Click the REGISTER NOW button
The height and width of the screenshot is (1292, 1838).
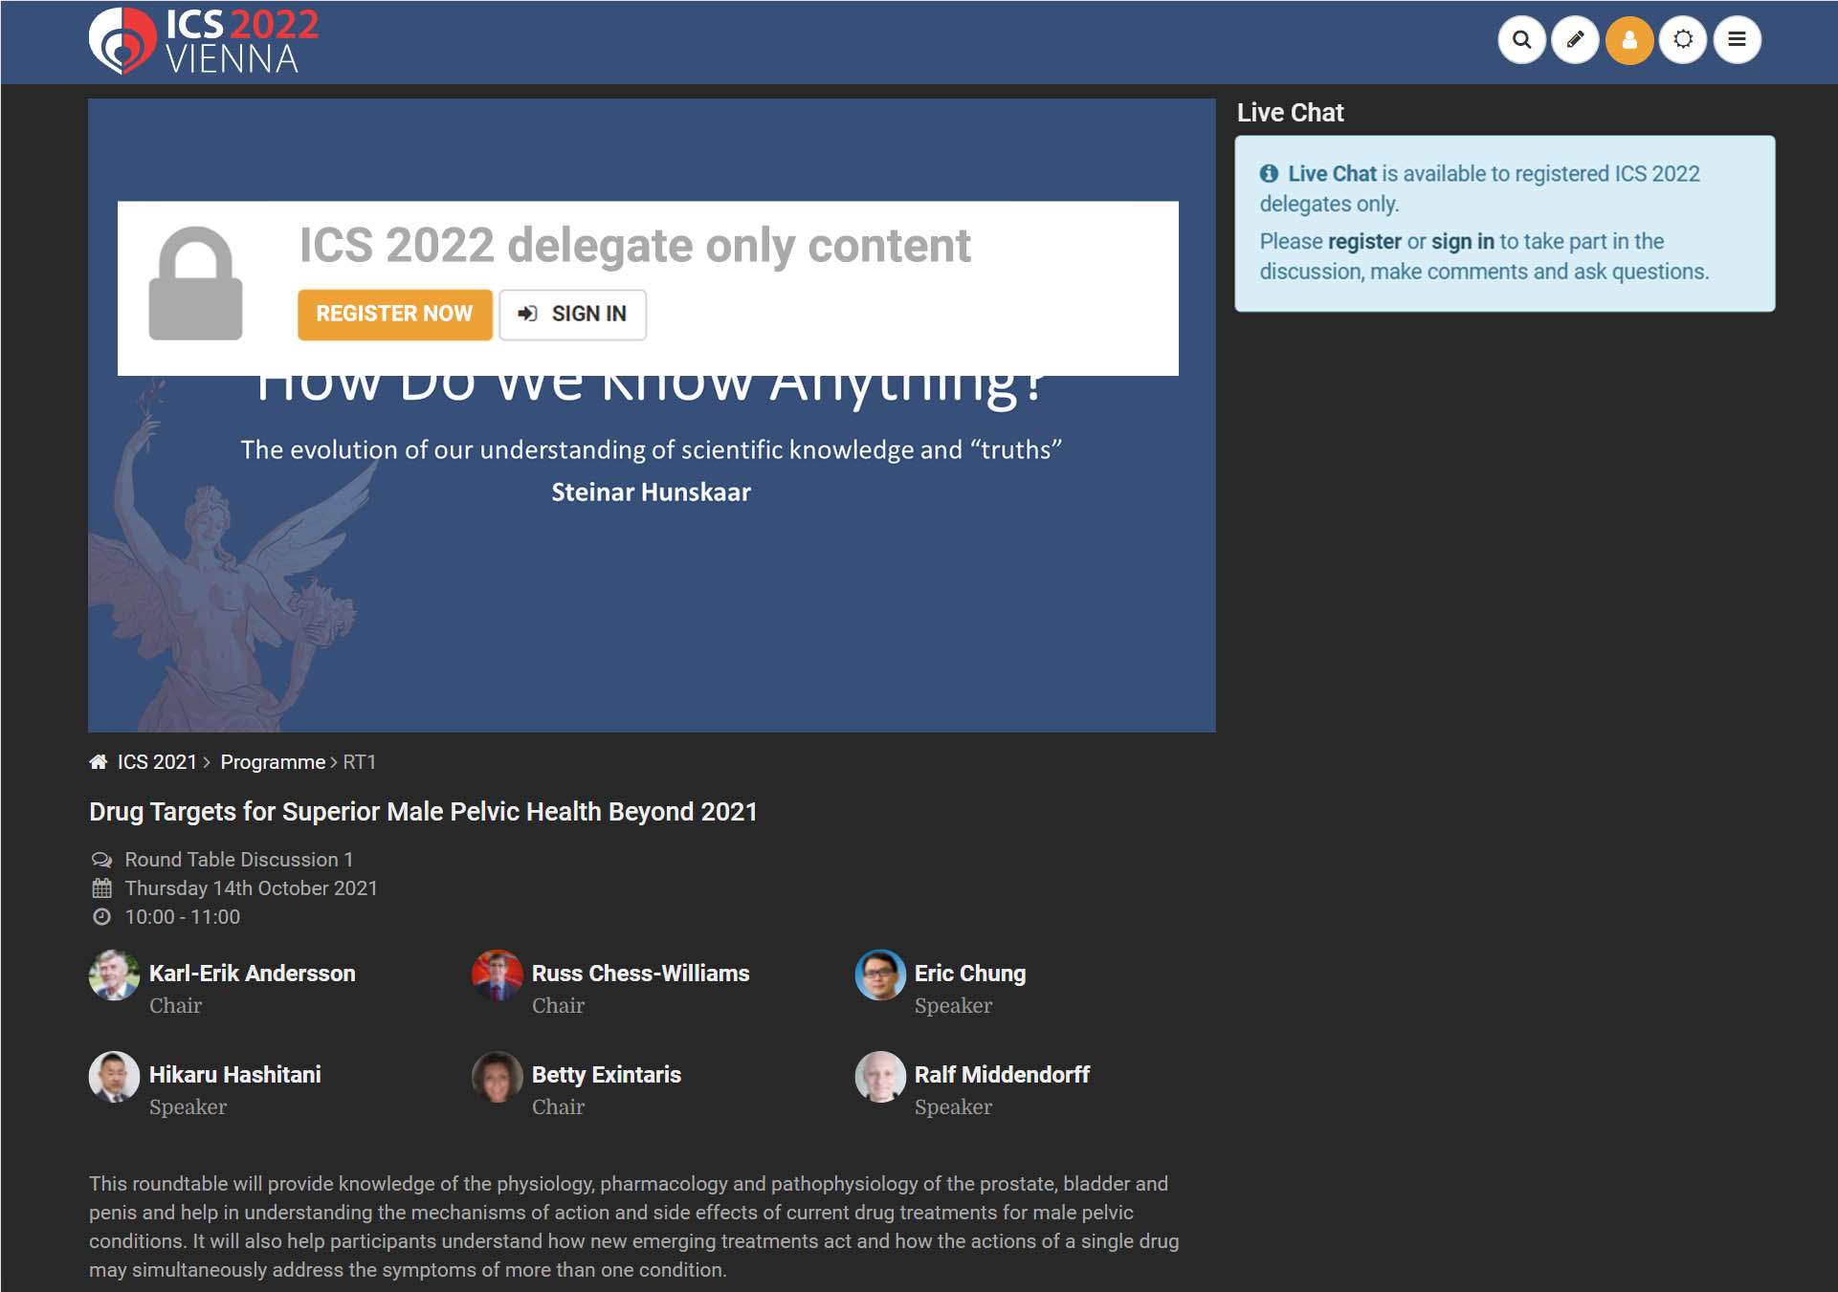coord(394,315)
